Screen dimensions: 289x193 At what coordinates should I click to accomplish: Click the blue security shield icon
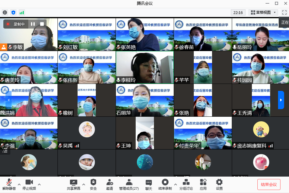tap(13, 12)
